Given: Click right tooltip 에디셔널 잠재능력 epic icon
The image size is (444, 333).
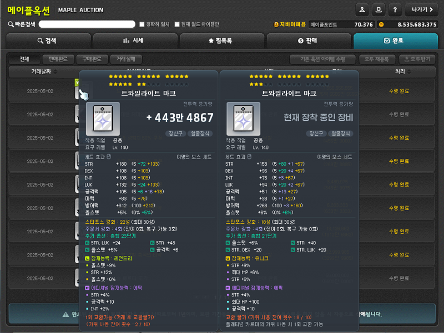Looking at the screenshot, I should coord(228,288).
